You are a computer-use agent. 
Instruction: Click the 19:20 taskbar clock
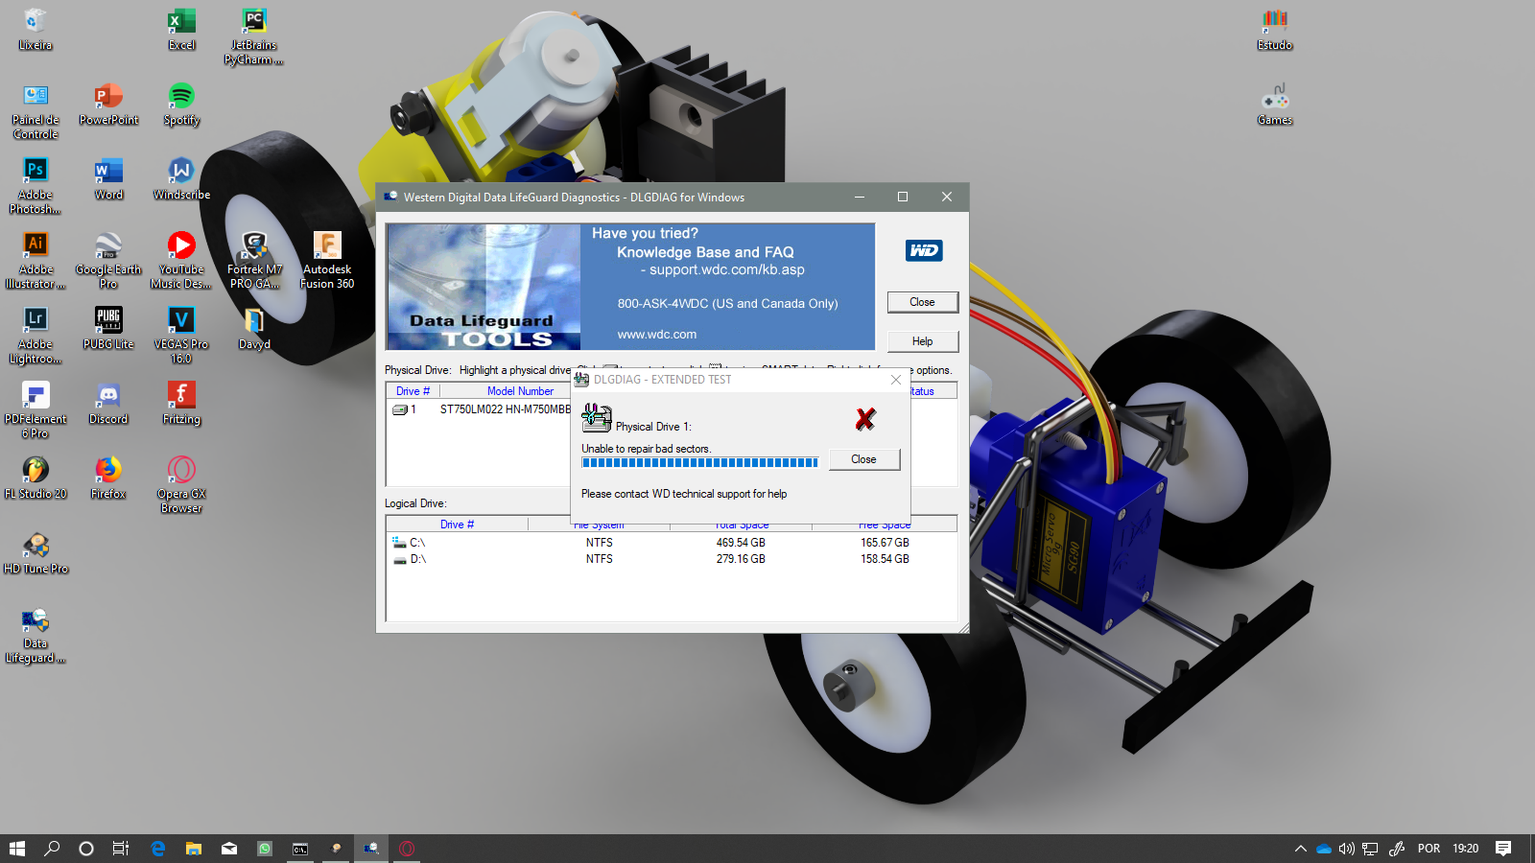point(1465,849)
